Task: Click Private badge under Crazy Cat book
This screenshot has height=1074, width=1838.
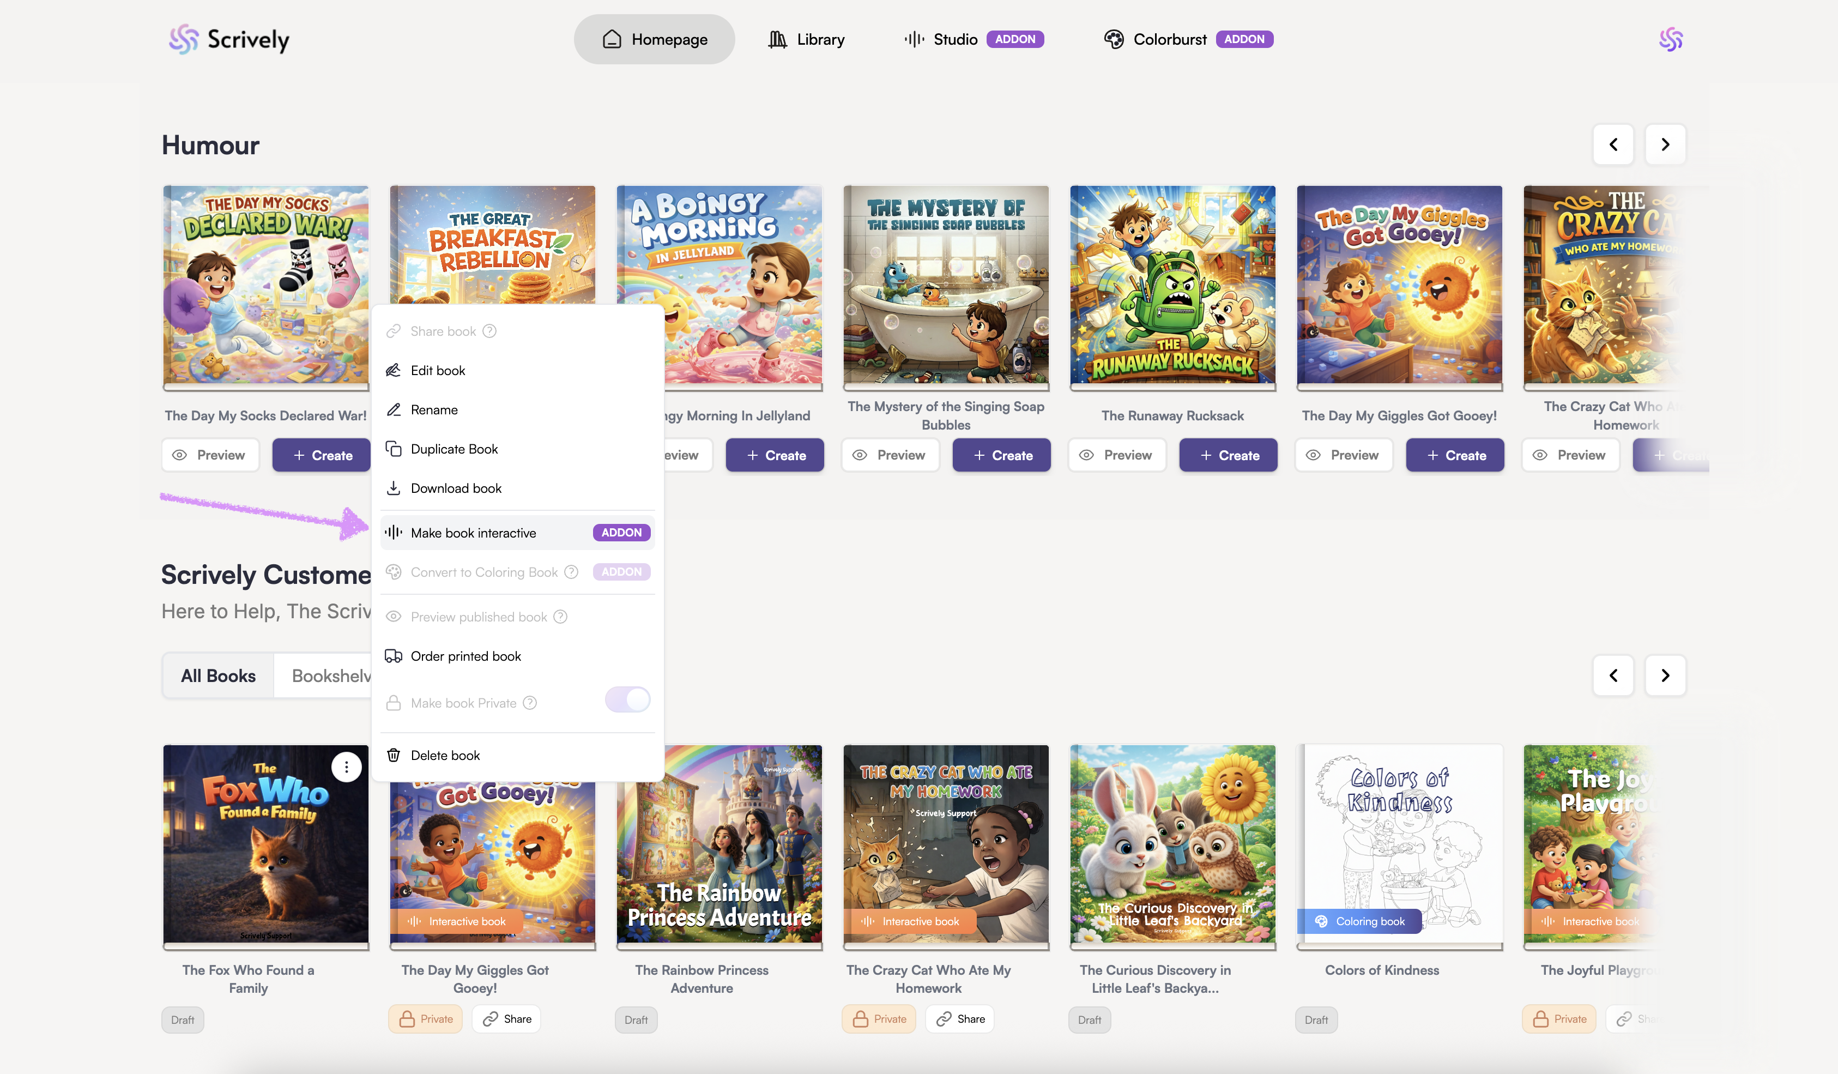Action: 879,1018
